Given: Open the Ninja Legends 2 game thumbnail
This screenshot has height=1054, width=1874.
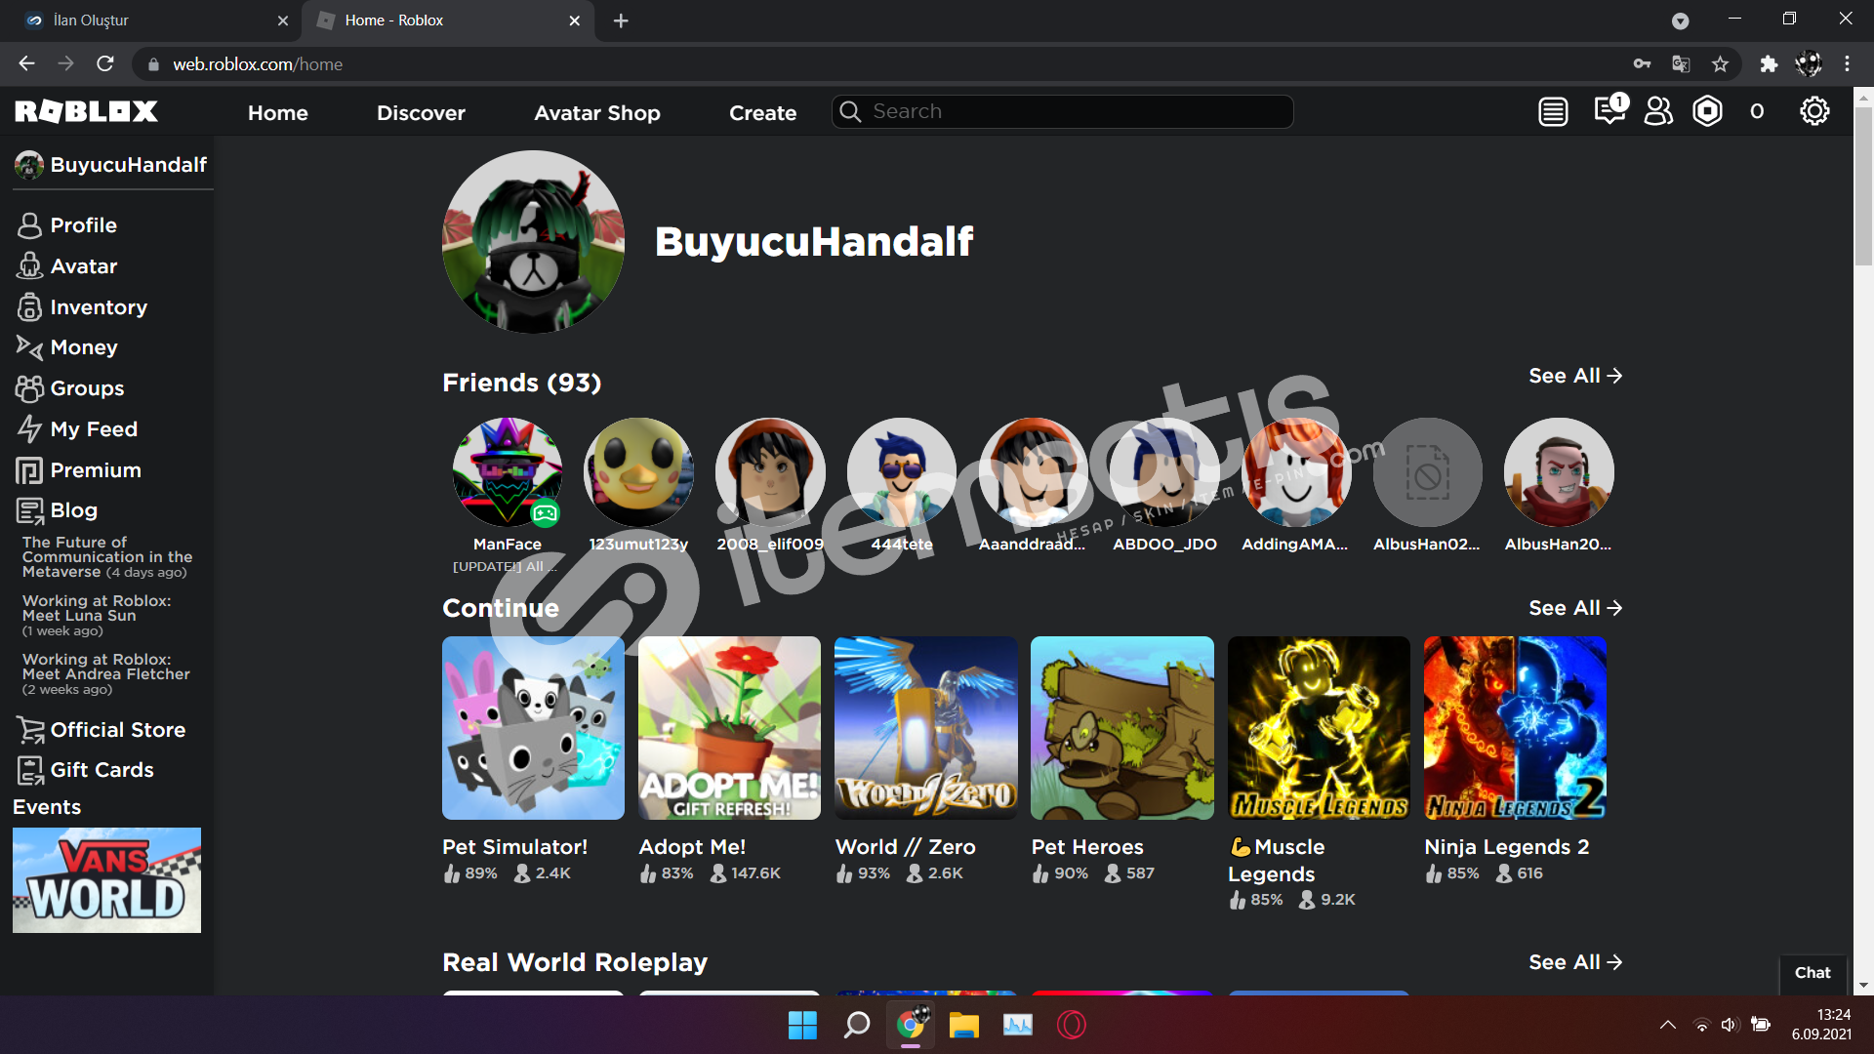Looking at the screenshot, I should tap(1515, 728).
